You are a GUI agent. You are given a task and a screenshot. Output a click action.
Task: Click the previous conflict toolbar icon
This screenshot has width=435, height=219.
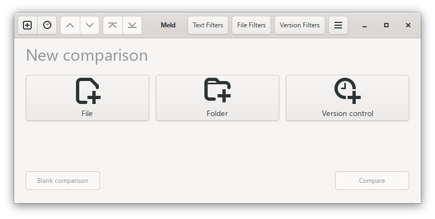[x=113, y=25]
